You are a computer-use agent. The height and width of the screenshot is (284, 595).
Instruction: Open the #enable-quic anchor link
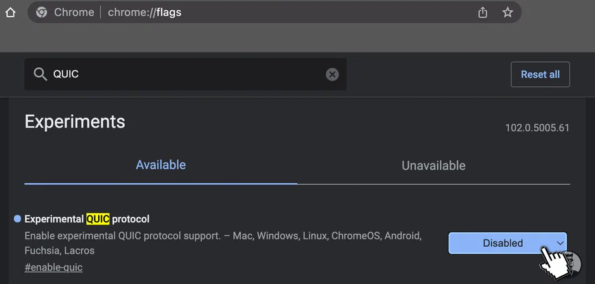[x=53, y=268]
